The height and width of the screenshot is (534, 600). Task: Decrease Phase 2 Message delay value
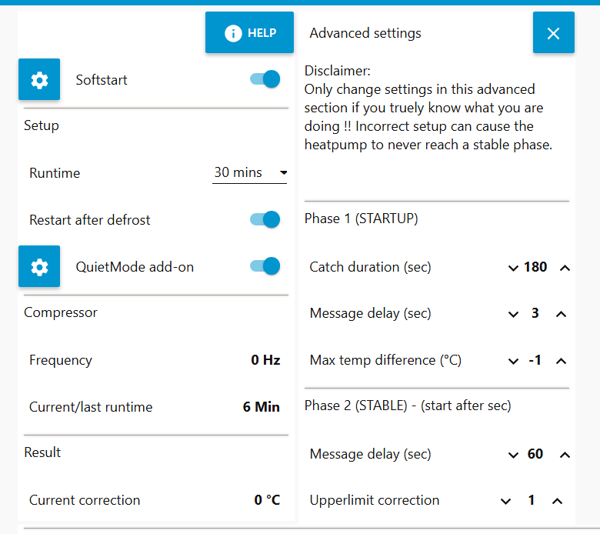pos(513,455)
